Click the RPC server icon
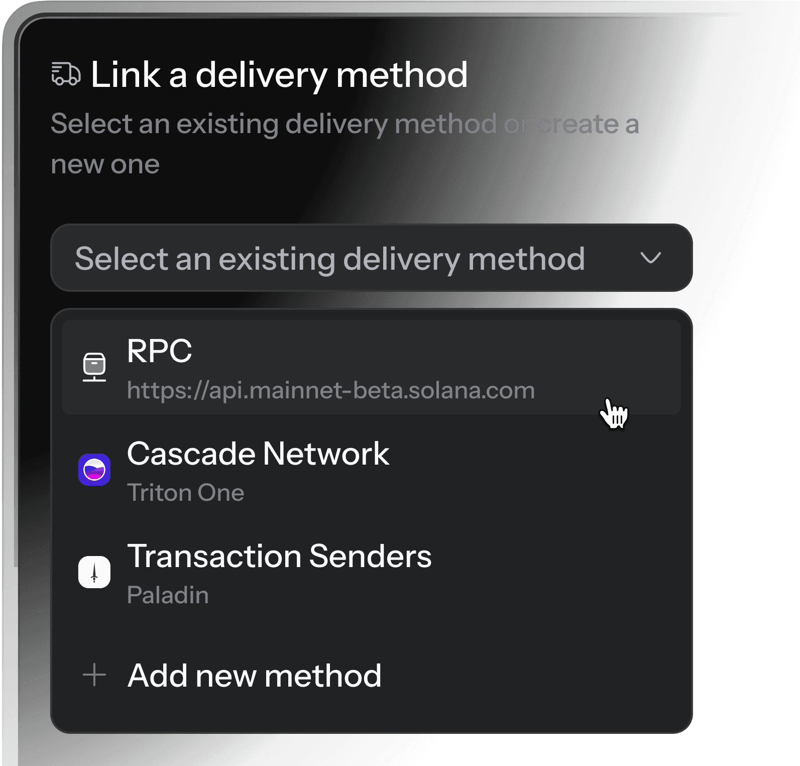Image resolution: width=800 pixels, height=766 pixels. (x=94, y=368)
